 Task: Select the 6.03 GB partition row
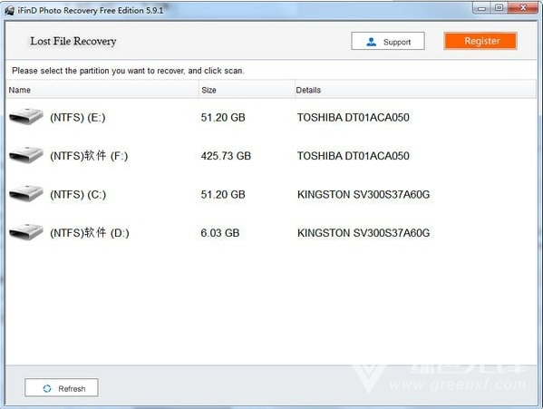pos(271,233)
